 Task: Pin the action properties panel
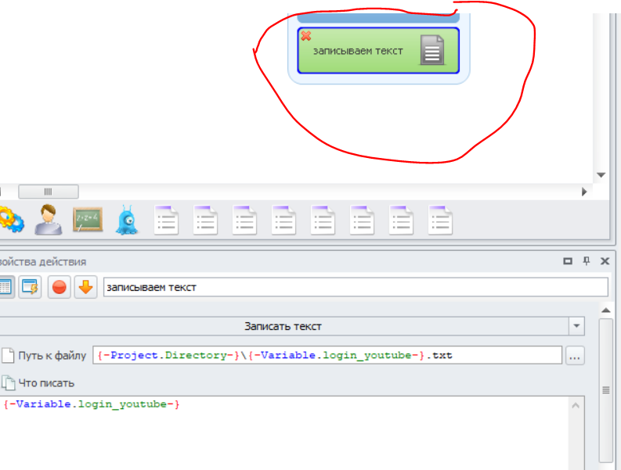[x=587, y=261]
